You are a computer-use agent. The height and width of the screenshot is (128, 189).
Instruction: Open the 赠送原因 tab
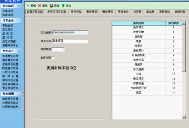[108, 12]
